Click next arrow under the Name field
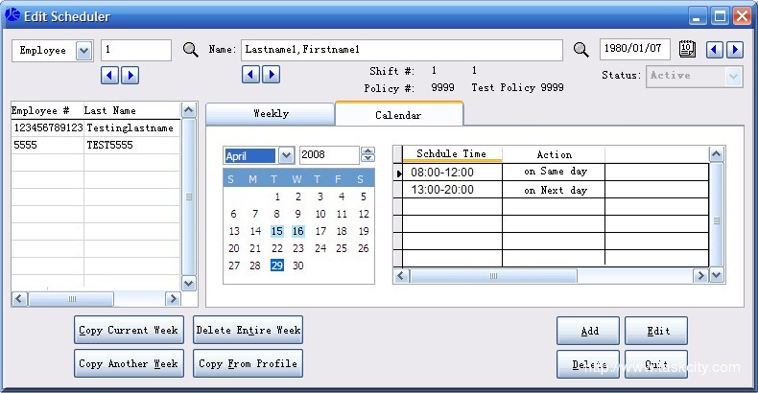This screenshot has width=758, height=393. 271,74
